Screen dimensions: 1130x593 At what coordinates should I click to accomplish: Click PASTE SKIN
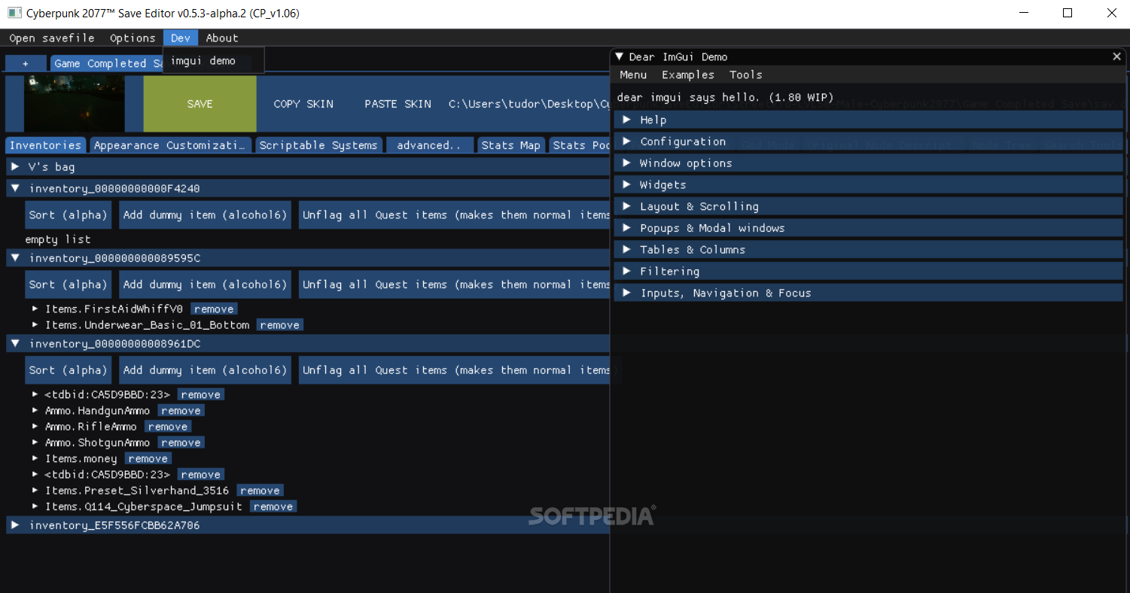pos(397,104)
